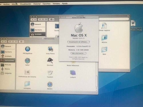Image resolution: width=143 pixels, height=107 pixels.
Task: Go forward in Aplicaciones window
Action: (x=5, y=42)
